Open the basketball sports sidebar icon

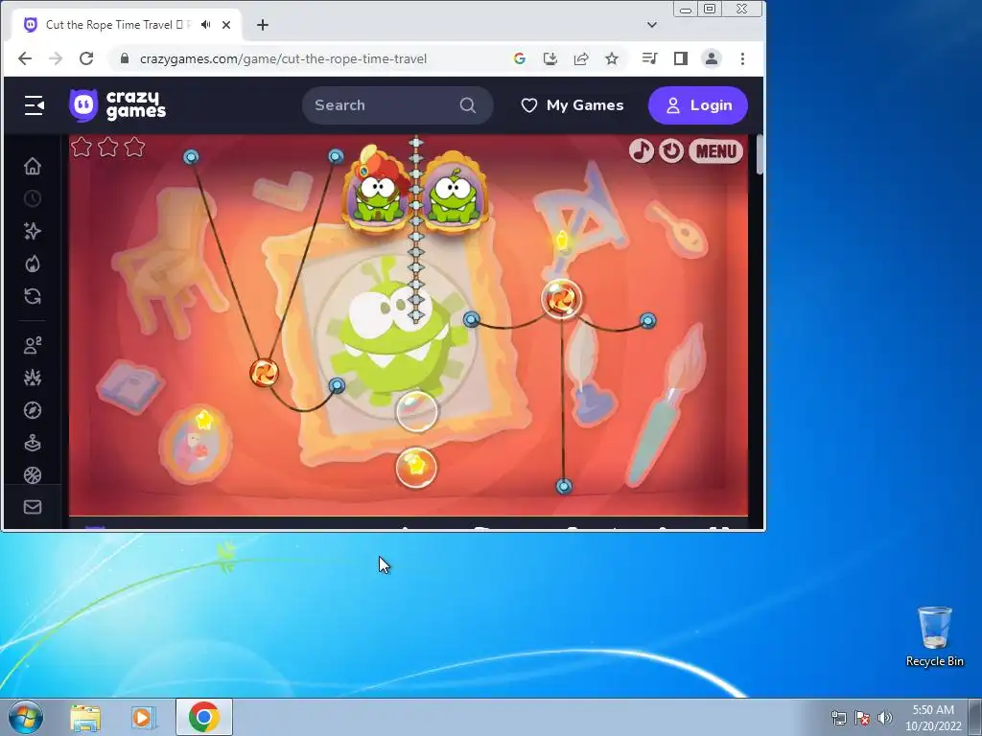click(x=33, y=475)
